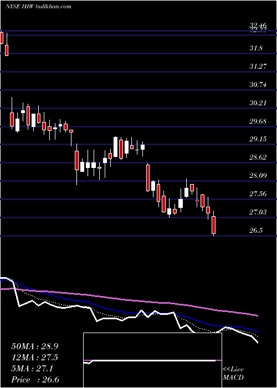This screenshot has height=388, width=277.
Task: Select the 28.09 price axis label
Action: [x=258, y=176]
